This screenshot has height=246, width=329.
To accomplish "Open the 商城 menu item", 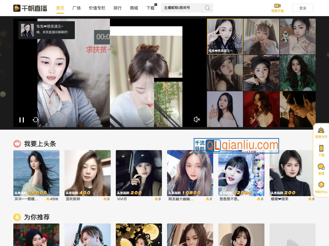I will (x=134, y=8).
